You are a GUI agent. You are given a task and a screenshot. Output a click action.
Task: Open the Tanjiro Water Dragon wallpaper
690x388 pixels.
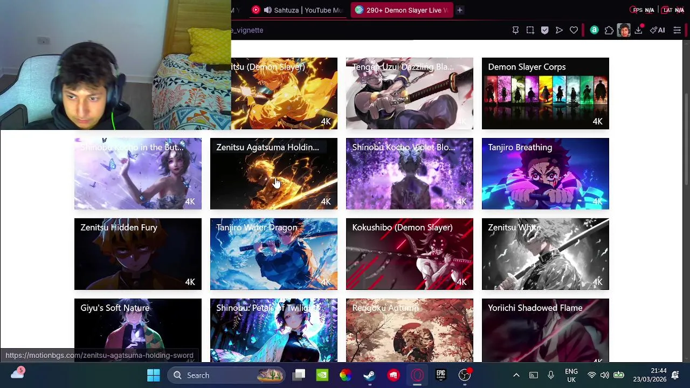coord(274,254)
